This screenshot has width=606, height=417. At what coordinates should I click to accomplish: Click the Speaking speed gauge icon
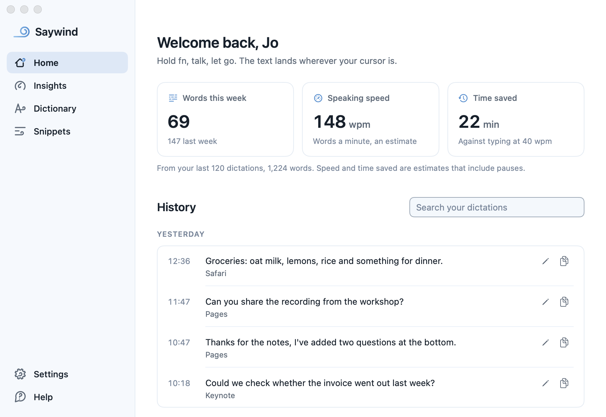point(318,98)
